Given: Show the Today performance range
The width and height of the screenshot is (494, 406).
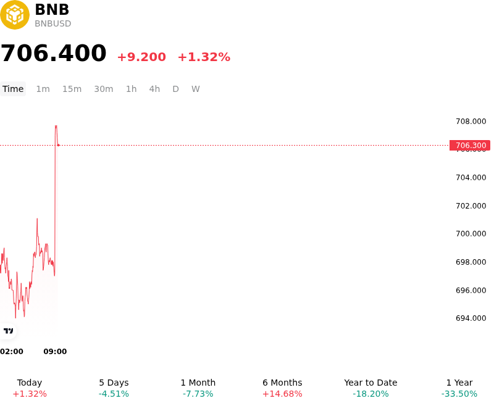Looking at the screenshot, I should pyautogui.click(x=30, y=388).
